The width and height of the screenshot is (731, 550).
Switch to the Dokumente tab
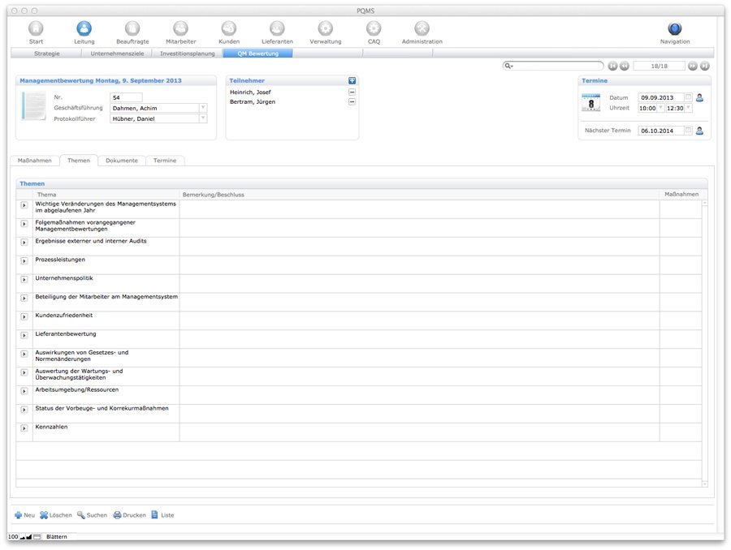tap(122, 160)
